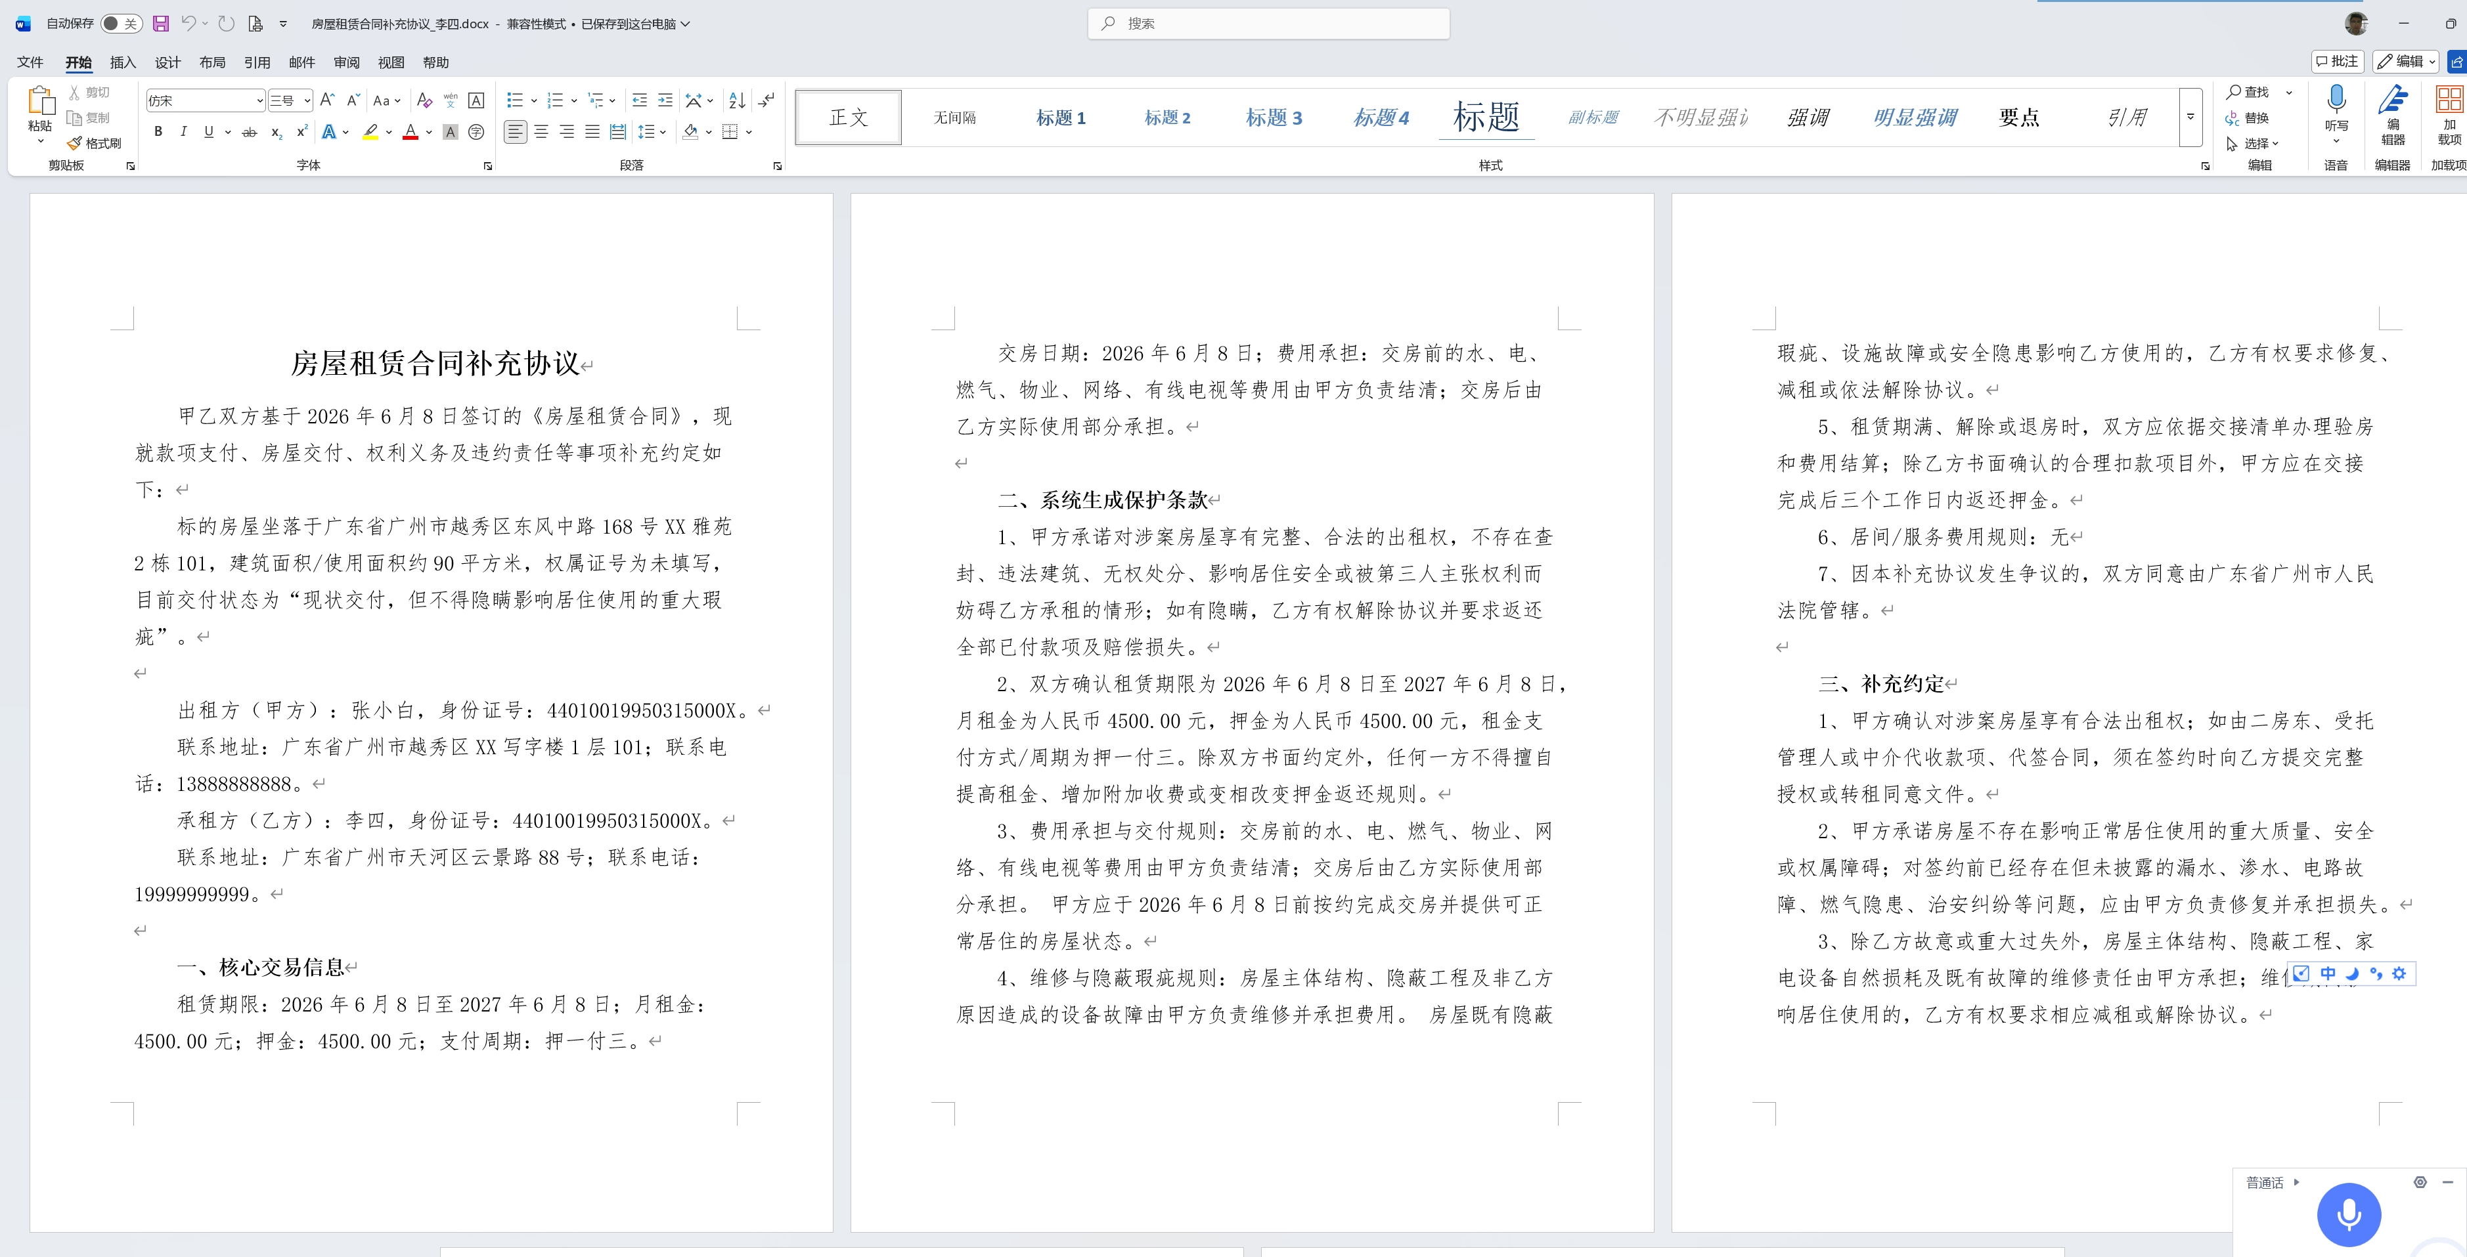Show or hide paragraph marks
This screenshot has width=2467, height=1257.
point(766,100)
